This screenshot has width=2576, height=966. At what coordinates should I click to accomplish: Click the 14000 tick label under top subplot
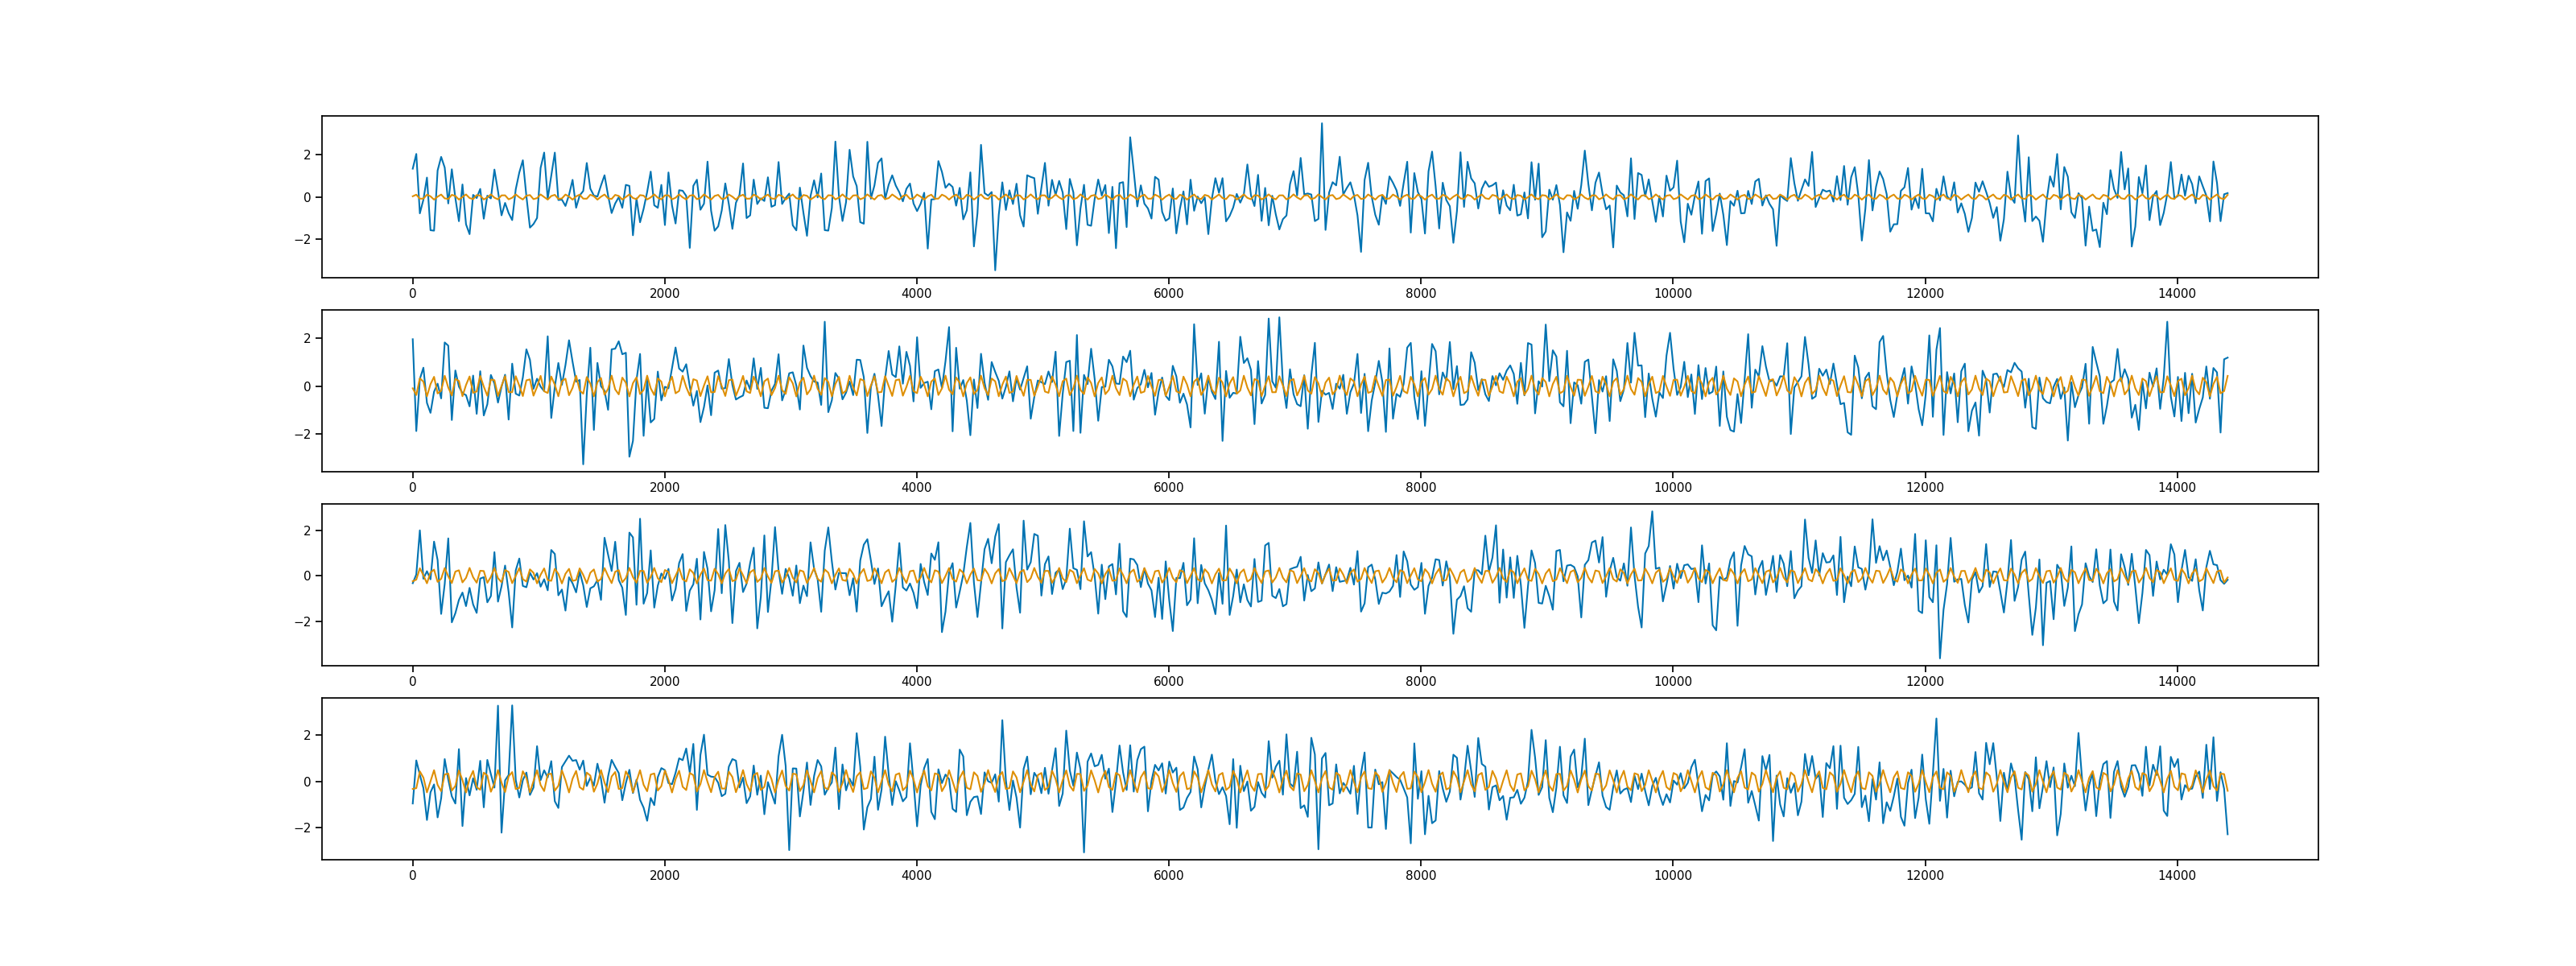point(2177,294)
